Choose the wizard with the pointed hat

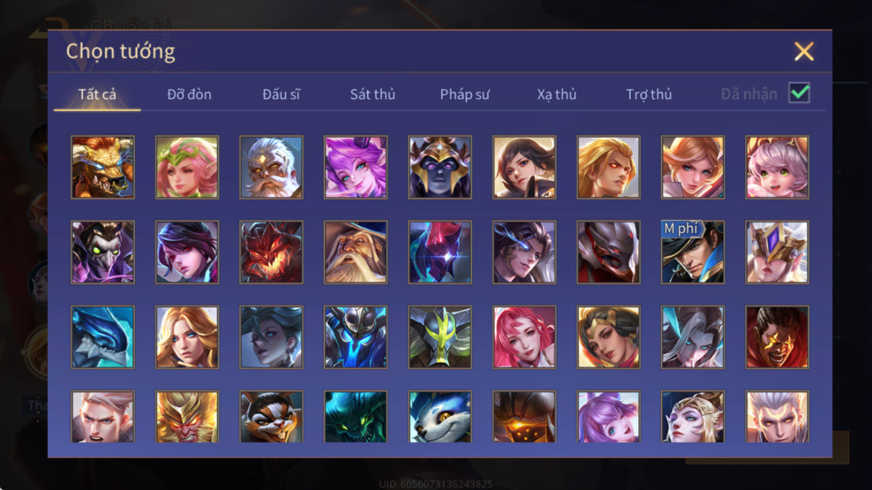(355, 252)
